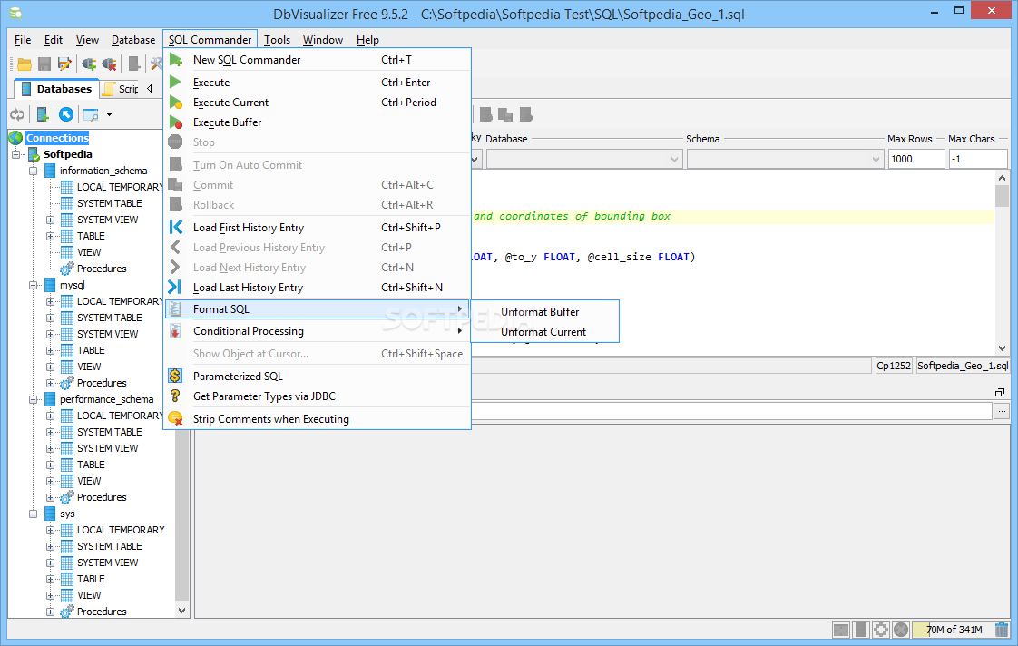The width and height of the screenshot is (1018, 646).
Task: Click the database tree scrollbar down arrow
Action: point(181,611)
